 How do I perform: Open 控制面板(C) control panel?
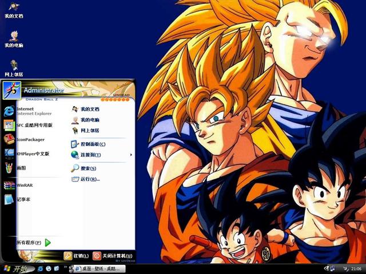click(88, 144)
